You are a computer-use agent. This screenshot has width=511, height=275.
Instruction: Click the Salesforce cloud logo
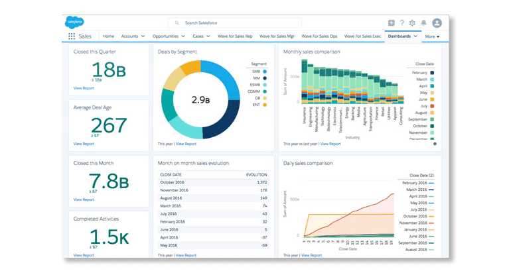[75, 23]
